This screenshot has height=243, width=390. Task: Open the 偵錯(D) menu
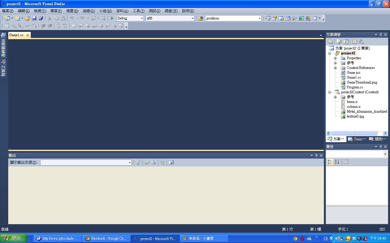pyautogui.click(x=89, y=11)
